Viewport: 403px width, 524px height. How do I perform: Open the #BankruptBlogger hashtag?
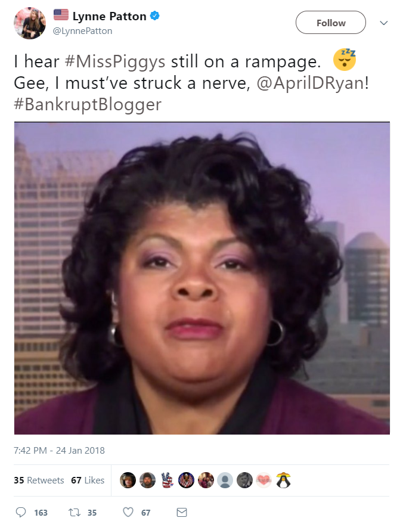click(x=88, y=104)
